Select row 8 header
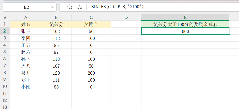239x109 pixels. 5,73
